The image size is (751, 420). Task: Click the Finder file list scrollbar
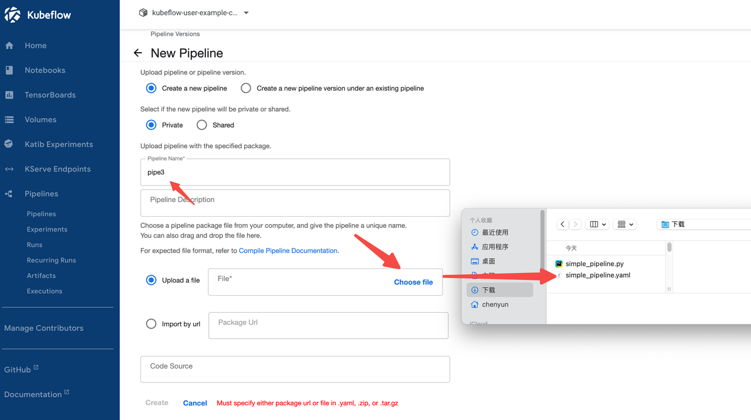[x=669, y=248]
